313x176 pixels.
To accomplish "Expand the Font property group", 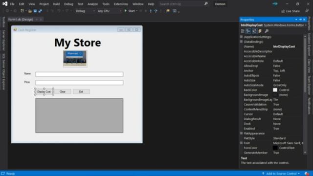I will (x=241, y=143).
